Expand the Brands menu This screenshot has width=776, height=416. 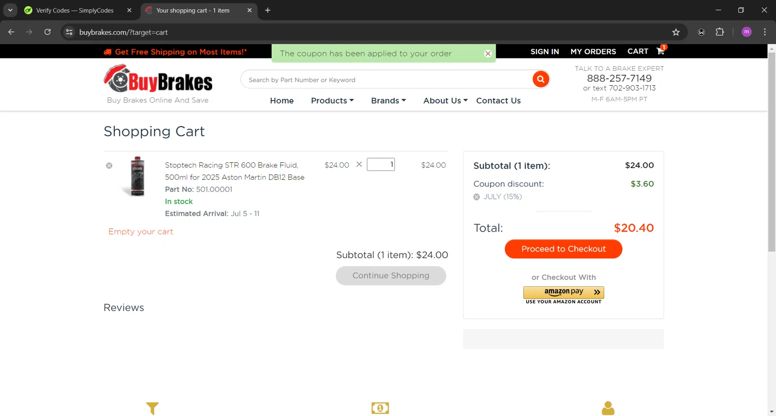point(389,101)
